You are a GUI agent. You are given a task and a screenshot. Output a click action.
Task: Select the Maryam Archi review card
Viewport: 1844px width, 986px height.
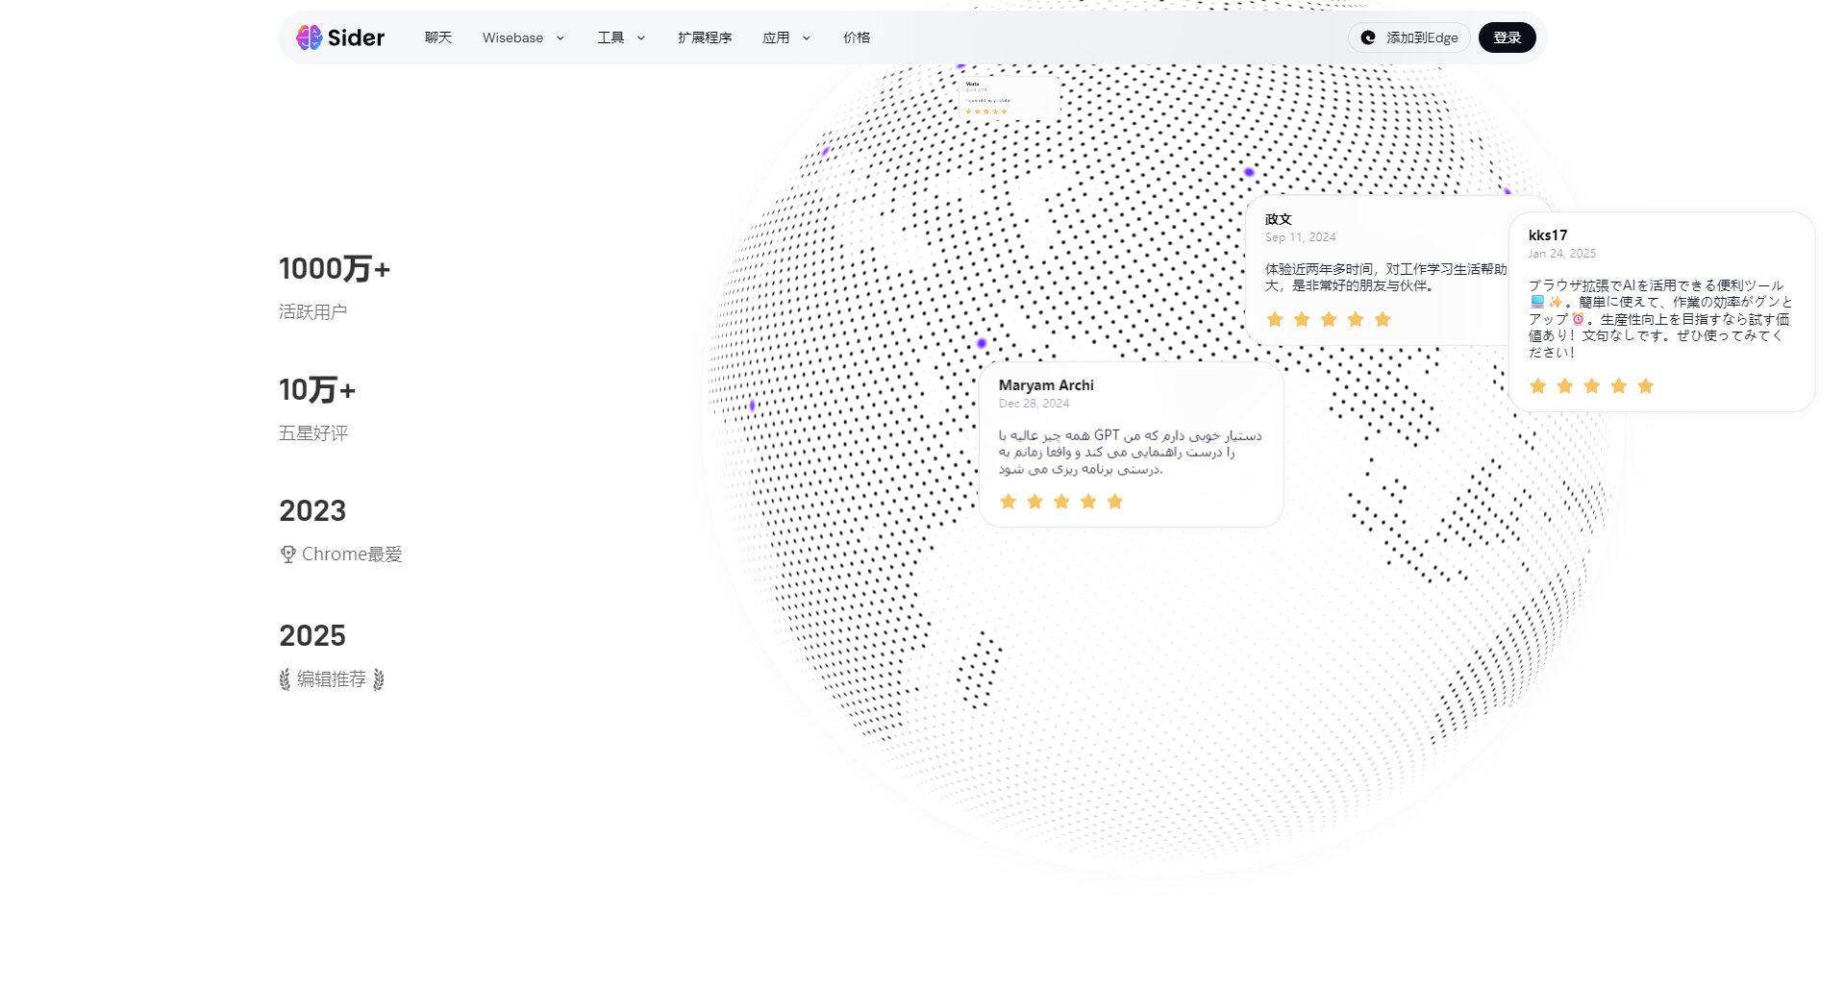pyautogui.click(x=1130, y=444)
